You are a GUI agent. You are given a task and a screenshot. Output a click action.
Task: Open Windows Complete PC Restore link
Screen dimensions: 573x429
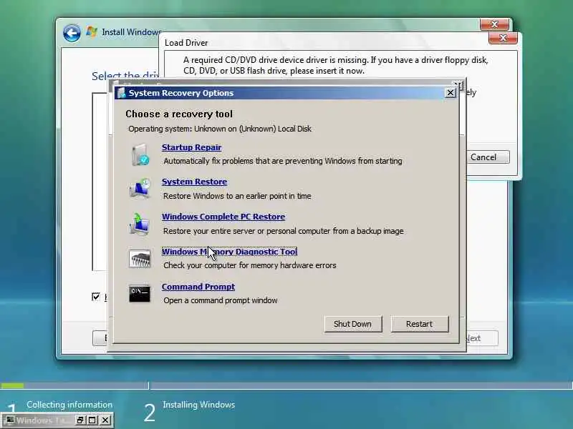pyautogui.click(x=223, y=217)
